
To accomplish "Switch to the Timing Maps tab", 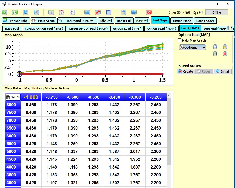I will [x=182, y=21].
